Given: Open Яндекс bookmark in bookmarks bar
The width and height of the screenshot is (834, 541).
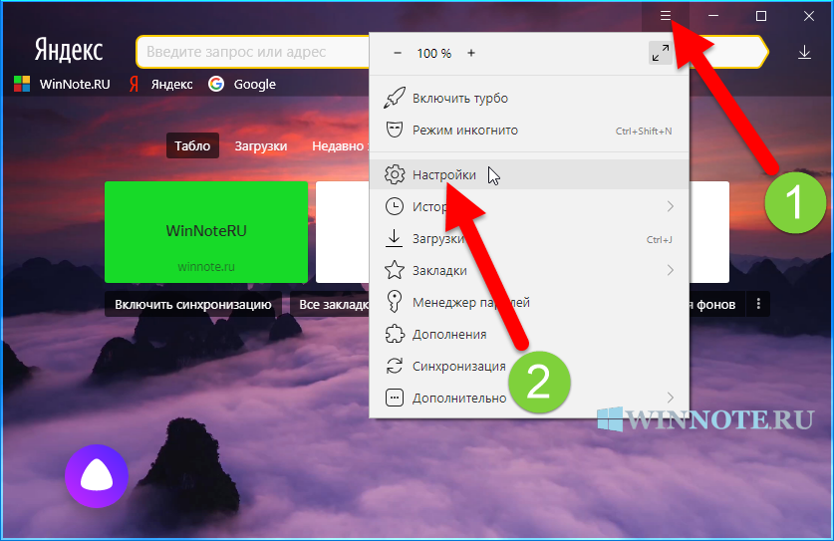Looking at the screenshot, I should [160, 84].
